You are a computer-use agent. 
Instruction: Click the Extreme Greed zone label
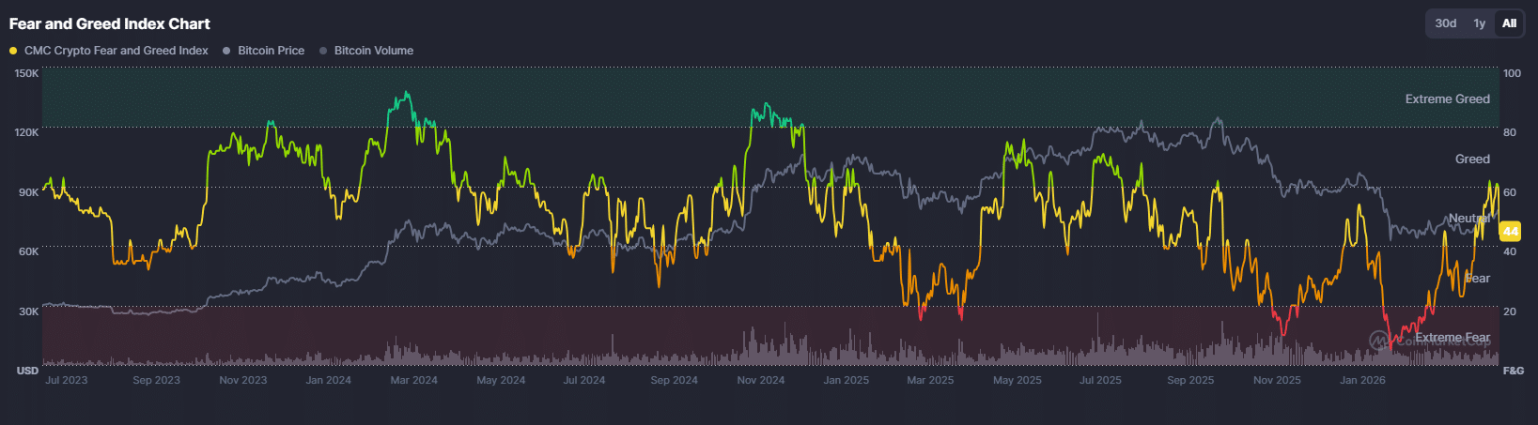pos(1447,99)
